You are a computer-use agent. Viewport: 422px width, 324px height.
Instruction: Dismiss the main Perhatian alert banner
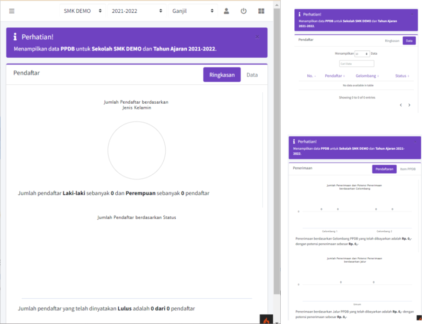[257, 37]
